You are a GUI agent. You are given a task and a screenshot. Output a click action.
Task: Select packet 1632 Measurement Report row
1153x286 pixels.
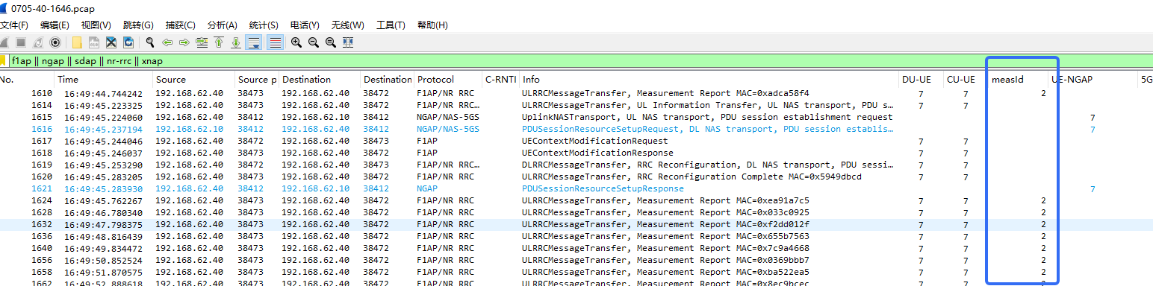(576, 225)
